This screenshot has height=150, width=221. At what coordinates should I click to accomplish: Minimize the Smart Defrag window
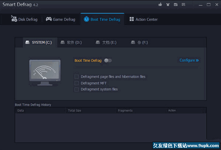pos(201,5)
